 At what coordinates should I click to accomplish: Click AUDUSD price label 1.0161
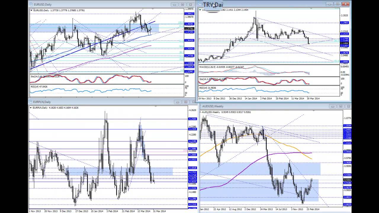tap(347, 143)
